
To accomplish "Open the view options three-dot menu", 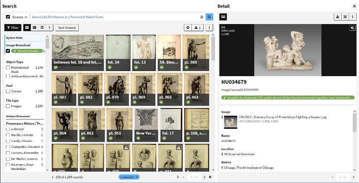I will pyautogui.click(x=49, y=28).
